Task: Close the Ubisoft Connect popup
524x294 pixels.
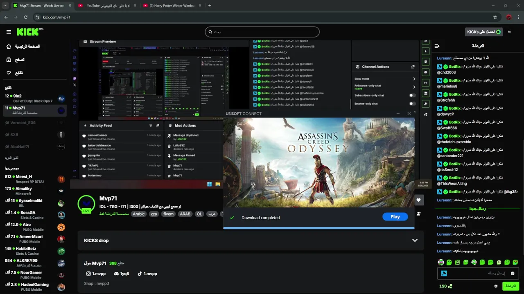Action: coord(409,114)
